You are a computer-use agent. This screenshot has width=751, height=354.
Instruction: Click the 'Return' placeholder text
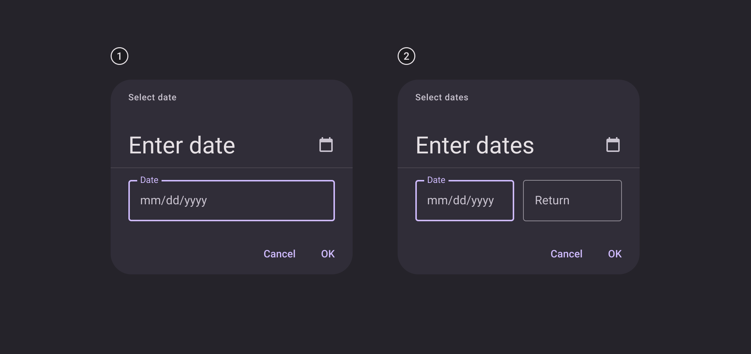[552, 201]
